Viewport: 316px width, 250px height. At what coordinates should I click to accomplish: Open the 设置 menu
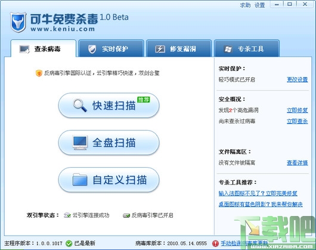tap(259, 5)
